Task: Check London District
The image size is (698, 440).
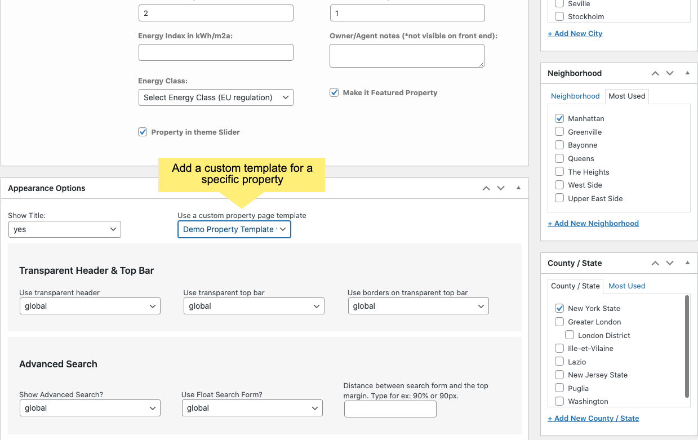Action: click(x=570, y=335)
